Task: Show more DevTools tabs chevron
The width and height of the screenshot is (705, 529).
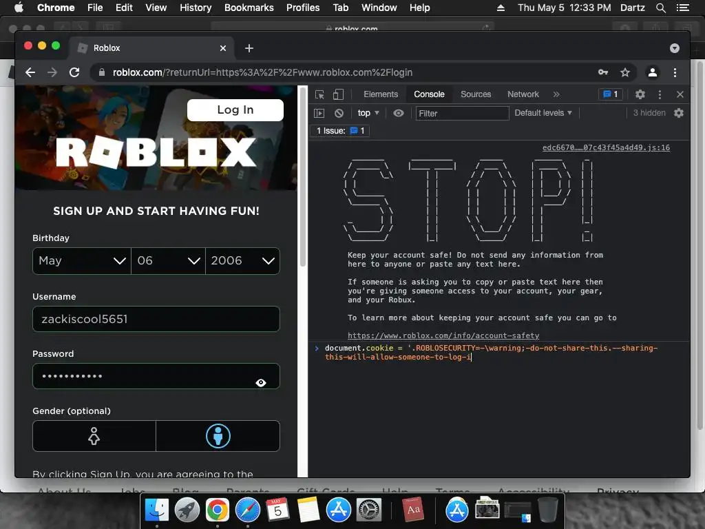Action: tap(556, 94)
